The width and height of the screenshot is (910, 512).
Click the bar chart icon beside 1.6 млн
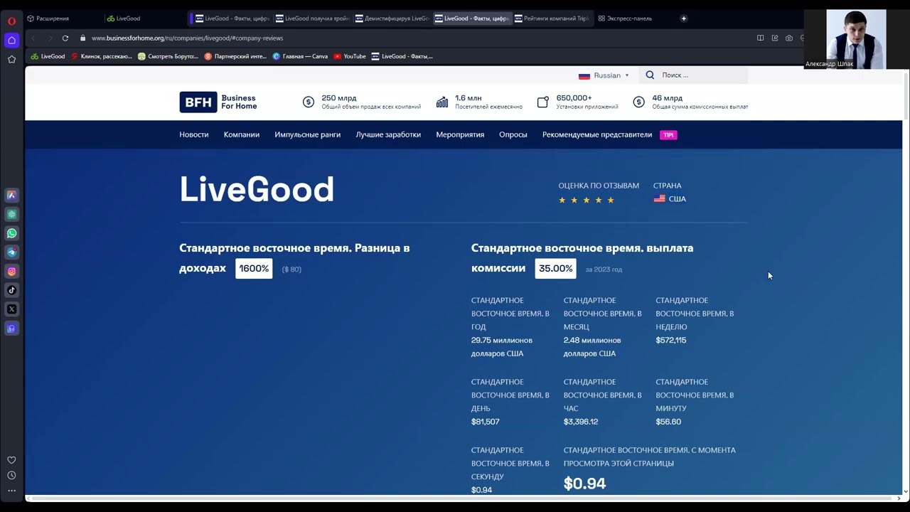(x=442, y=102)
